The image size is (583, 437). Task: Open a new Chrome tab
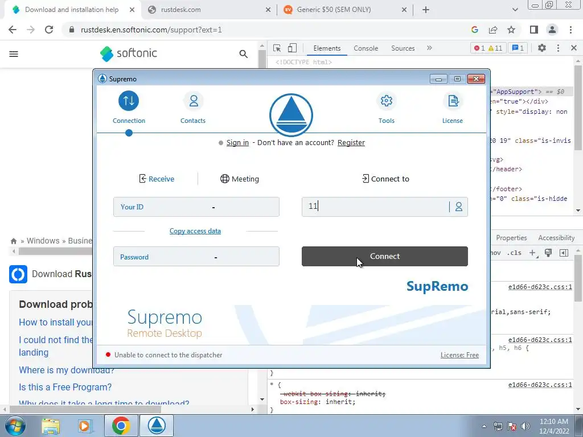(426, 10)
